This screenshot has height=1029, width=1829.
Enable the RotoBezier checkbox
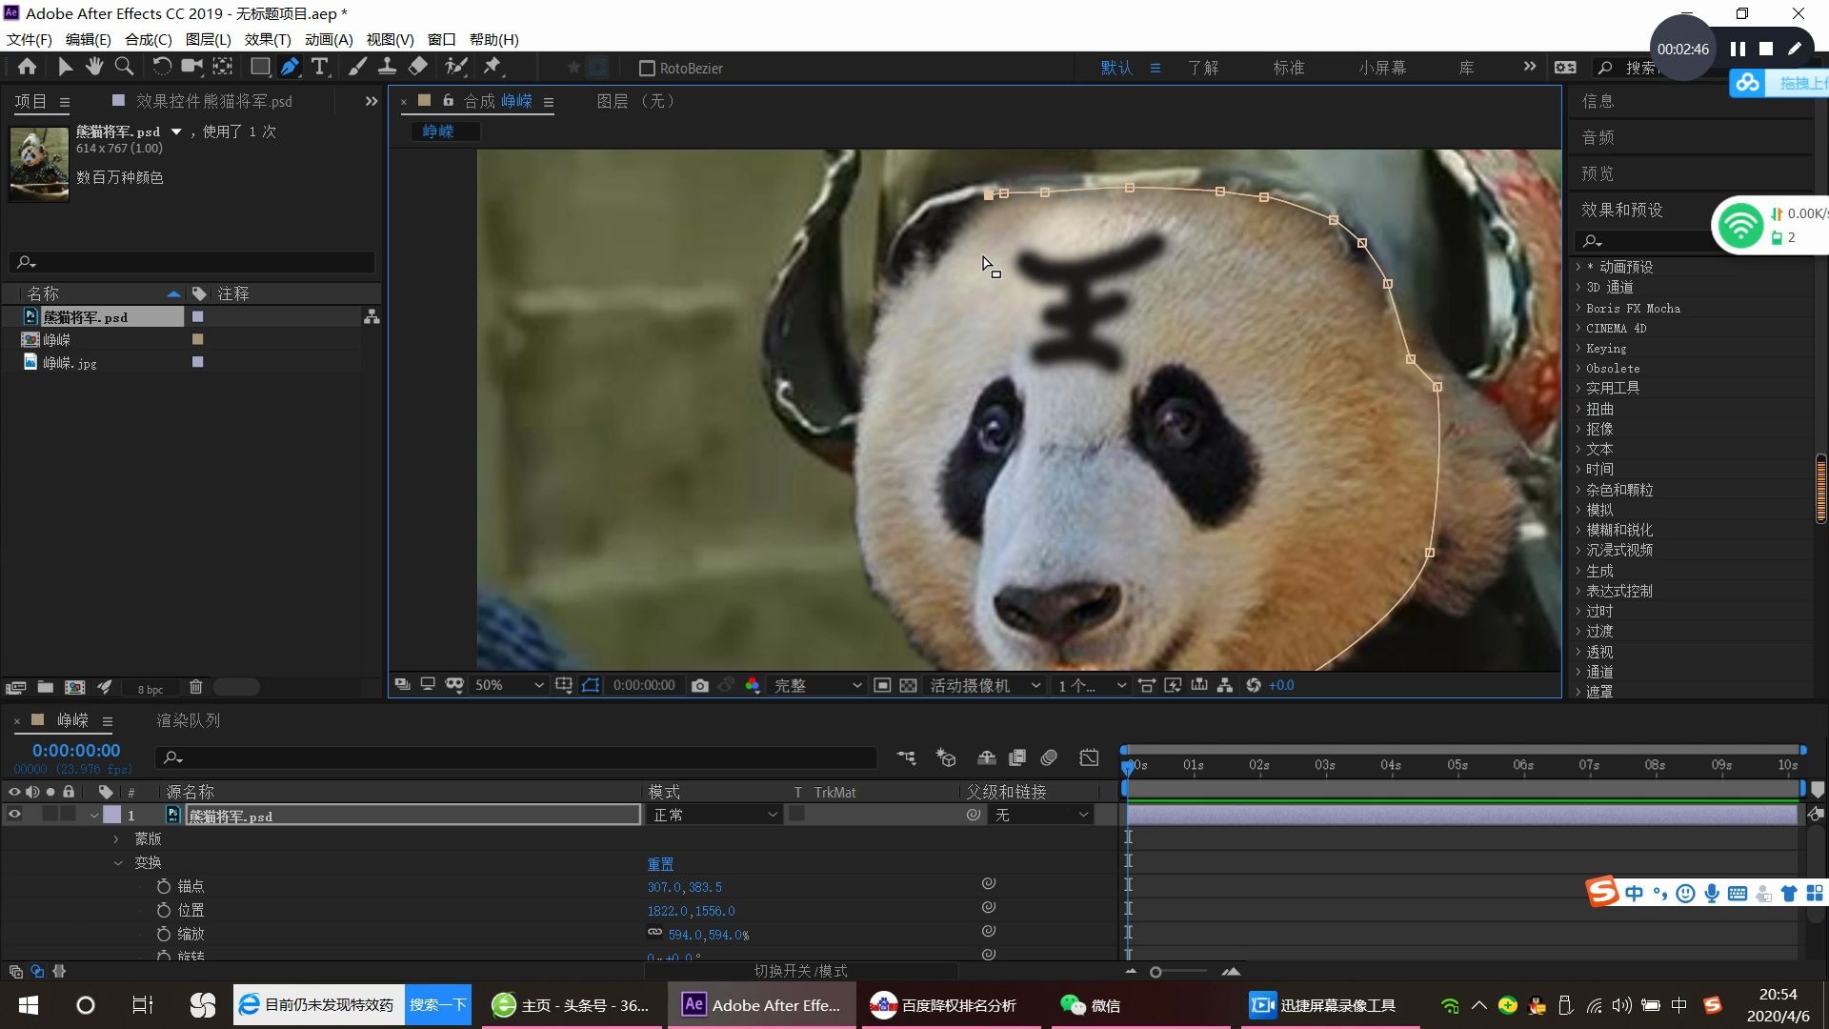pos(647,69)
